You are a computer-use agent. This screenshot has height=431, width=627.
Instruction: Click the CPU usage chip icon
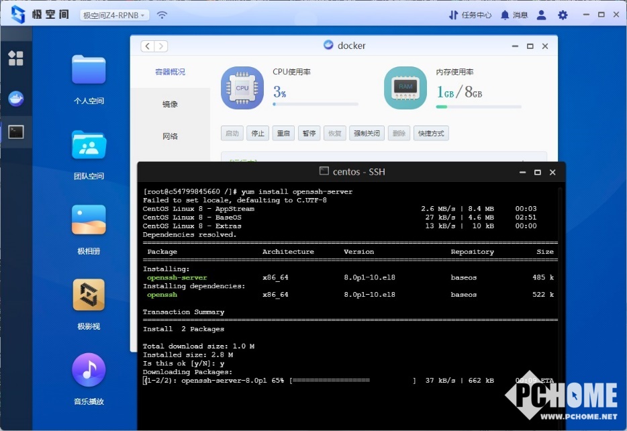pos(242,88)
